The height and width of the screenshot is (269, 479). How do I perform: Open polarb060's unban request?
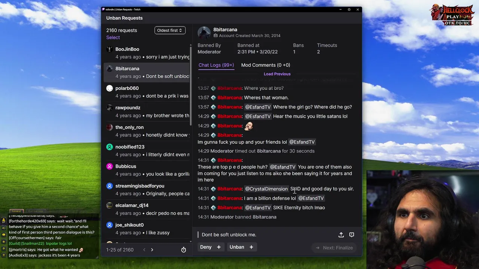pyautogui.click(x=147, y=92)
